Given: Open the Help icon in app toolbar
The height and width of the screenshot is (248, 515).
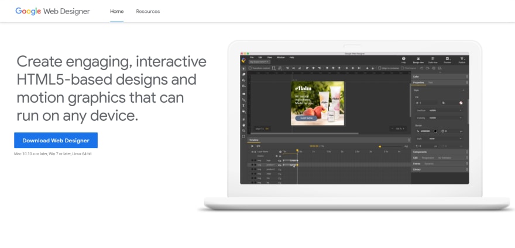Looking at the screenshot, I should 404,60.
